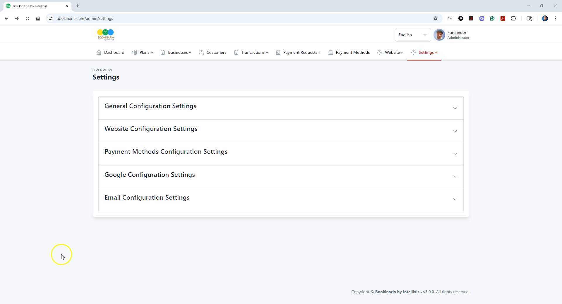562x304 pixels.
Task: Open Chrome's three-dot menu
Action: click(x=555, y=18)
